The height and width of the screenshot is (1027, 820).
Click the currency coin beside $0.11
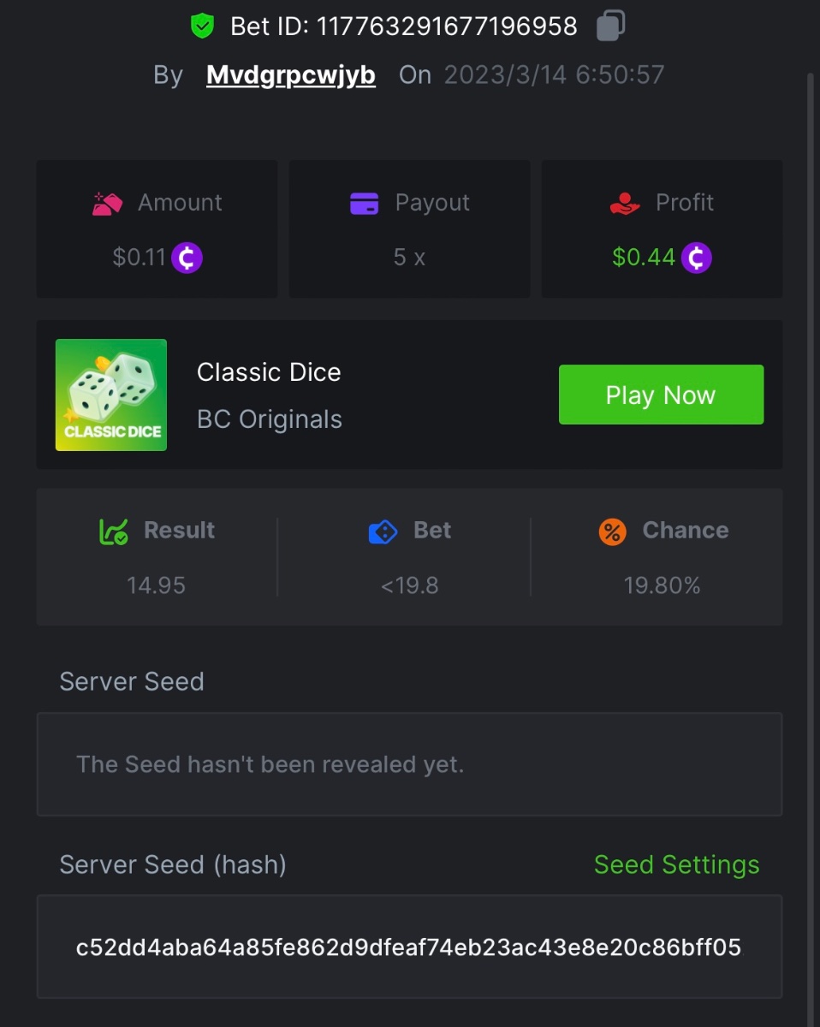[x=187, y=258]
